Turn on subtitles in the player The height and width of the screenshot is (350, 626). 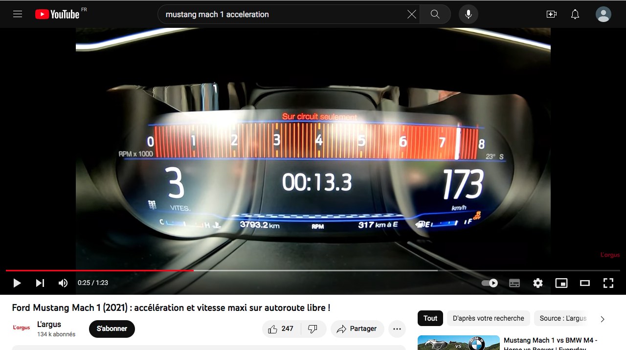514,283
